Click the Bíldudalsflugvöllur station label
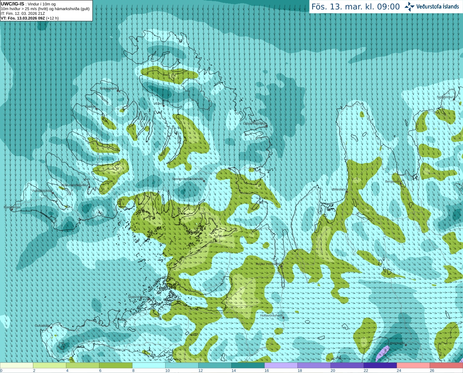Image resolution: width=463 pixels, height=373 pixels. click(75, 185)
